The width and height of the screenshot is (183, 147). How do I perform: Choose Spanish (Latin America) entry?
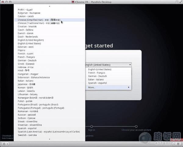tap(49, 132)
